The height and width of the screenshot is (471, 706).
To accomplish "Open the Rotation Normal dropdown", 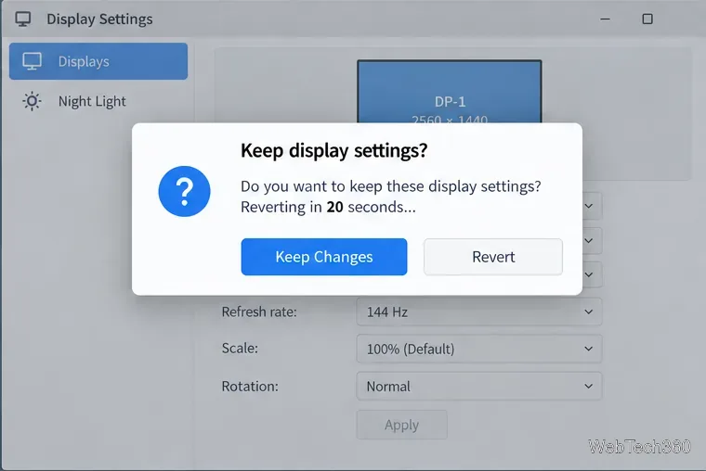I will tap(479, 386).
